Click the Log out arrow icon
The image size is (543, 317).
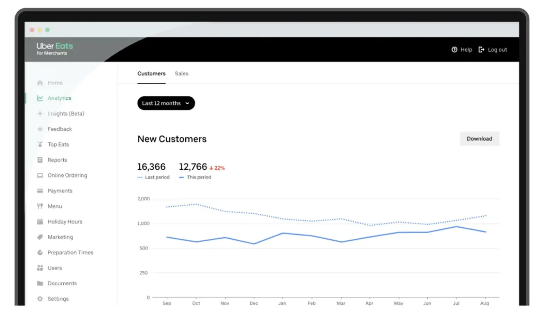tap(481, 50)
